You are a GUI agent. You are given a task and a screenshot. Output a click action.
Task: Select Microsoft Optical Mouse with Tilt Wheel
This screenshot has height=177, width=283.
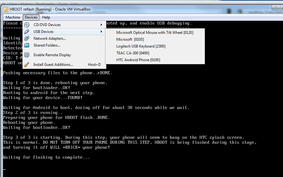(x=155, y=33)
